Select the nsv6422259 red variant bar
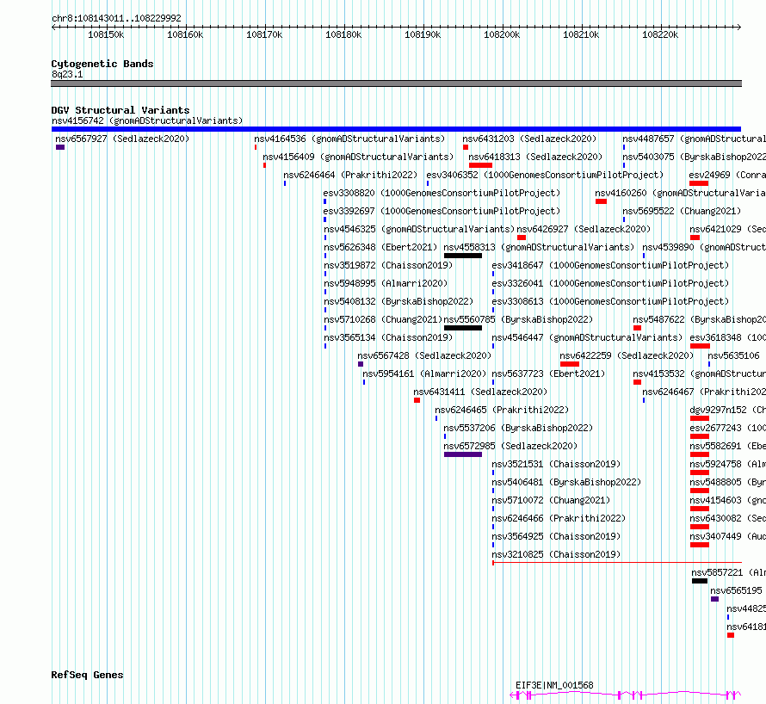Viewport: 766px width, 704px height. 570,364
